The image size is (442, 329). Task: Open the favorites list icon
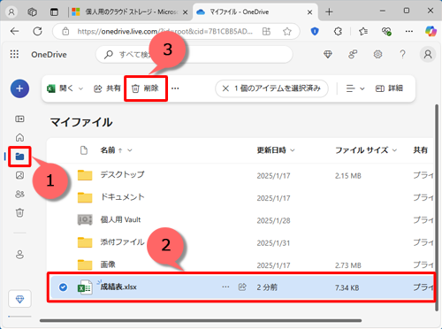click(x=363, y=31)
